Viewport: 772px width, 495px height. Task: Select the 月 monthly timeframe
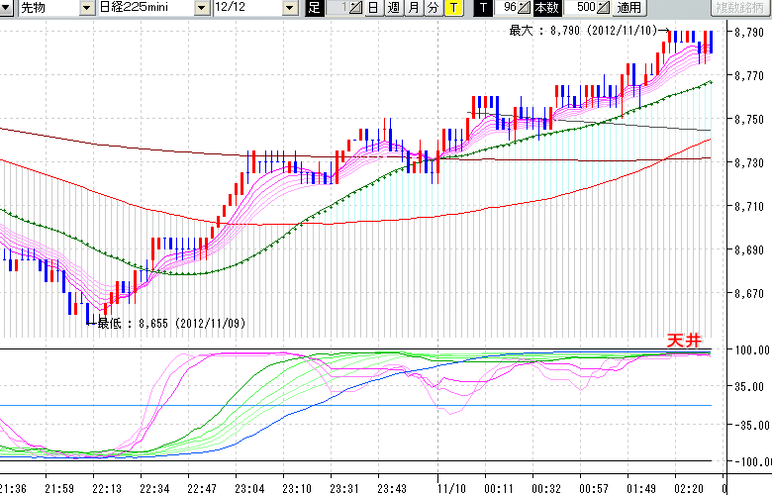pos(413,9)
